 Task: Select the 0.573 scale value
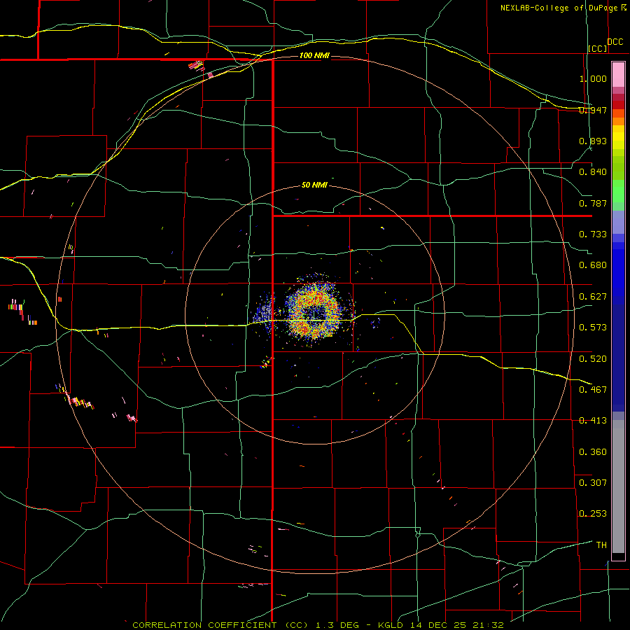[x=593, y=328]
